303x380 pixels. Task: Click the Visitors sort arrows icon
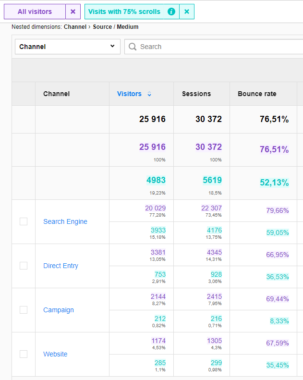(x=149, y=94)
